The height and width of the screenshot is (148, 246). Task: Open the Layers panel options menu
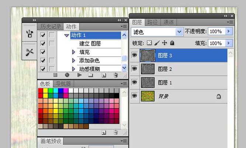coord(230,22)
